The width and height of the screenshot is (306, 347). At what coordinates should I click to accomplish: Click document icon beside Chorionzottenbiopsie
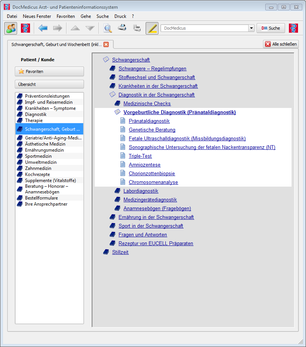point(123,173)
